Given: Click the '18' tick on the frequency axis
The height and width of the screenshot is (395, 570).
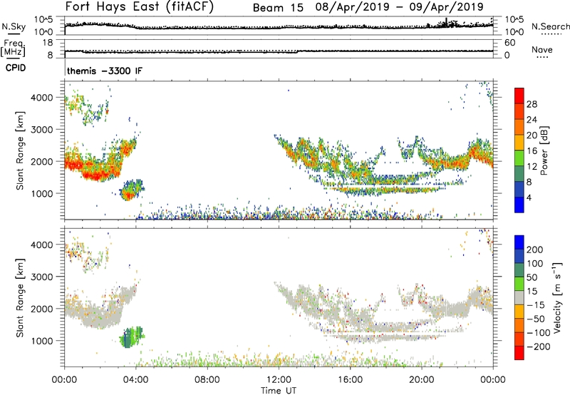Looking at the screenshot, I should tap(48, 43).
